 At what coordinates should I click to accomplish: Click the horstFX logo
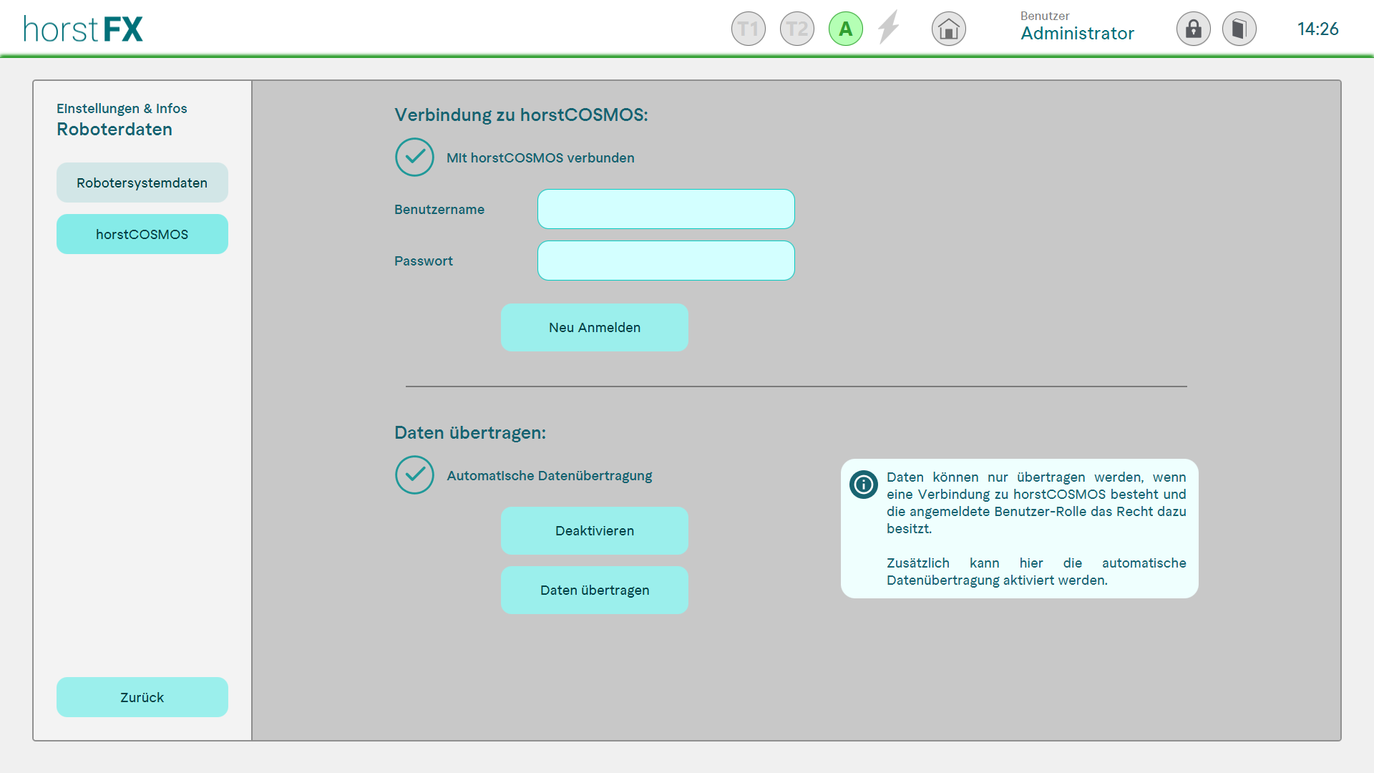(x=83, y=29)
